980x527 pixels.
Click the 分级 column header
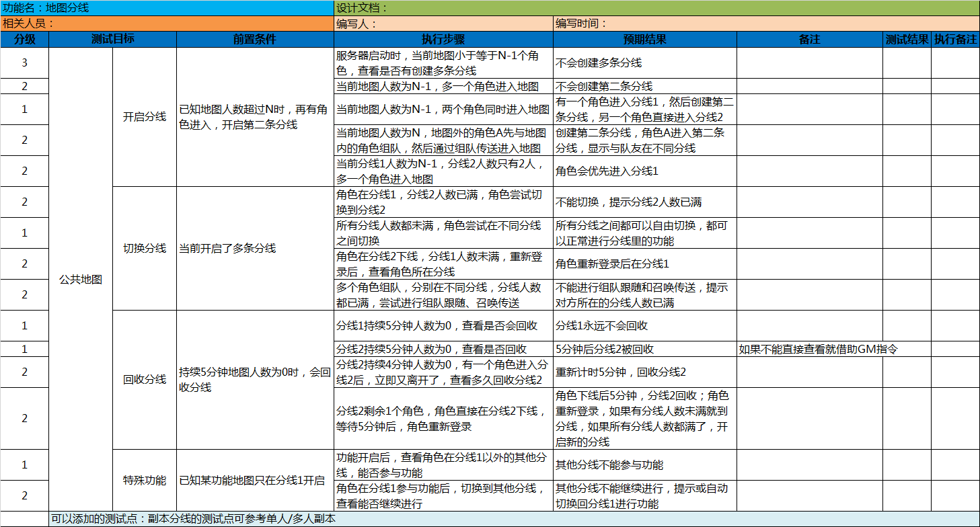click(24, 39)
